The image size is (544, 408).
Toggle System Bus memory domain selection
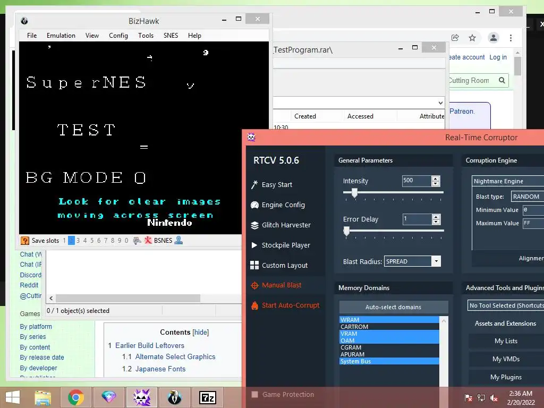point(389,361)
